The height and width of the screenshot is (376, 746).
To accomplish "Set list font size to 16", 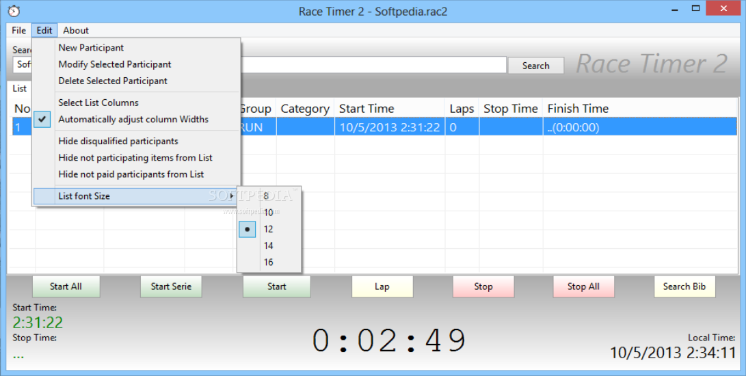I will [269, 263].
